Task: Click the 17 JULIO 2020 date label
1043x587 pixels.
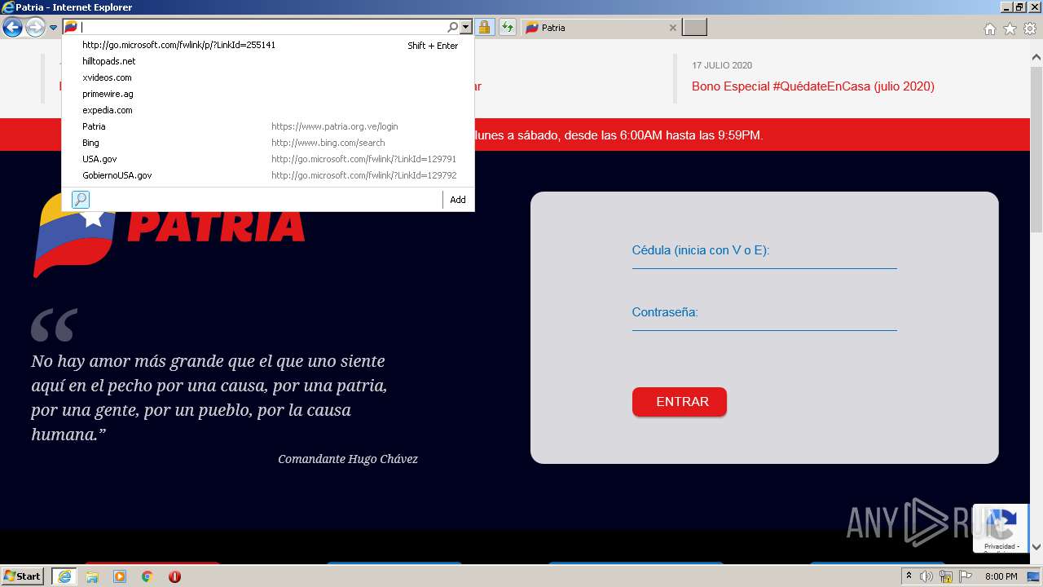Action: (x=722, y=65)
